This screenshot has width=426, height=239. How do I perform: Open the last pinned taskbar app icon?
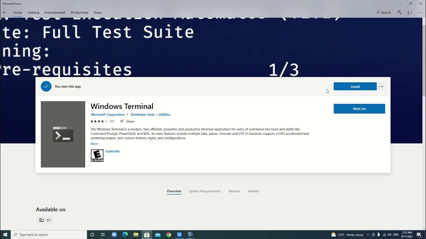click(191, 235)
